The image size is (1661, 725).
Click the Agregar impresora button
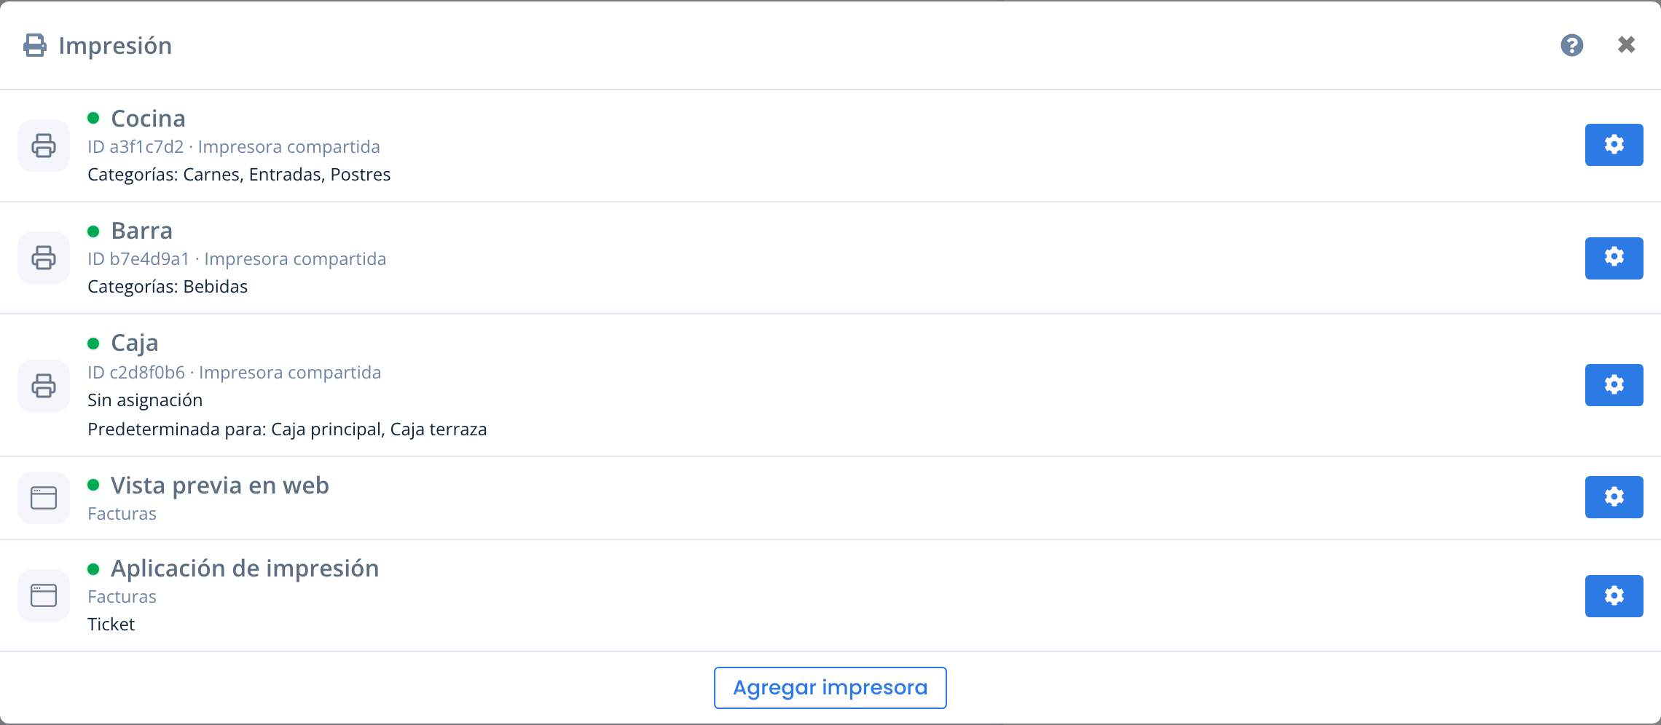pyautogui.click(x=830, y=688)
